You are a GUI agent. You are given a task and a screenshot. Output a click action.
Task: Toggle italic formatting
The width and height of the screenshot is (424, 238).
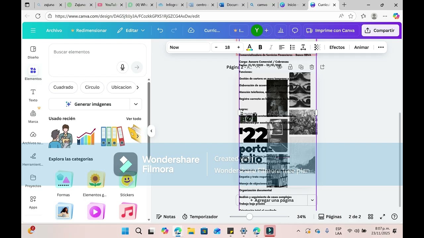[271, 47]
